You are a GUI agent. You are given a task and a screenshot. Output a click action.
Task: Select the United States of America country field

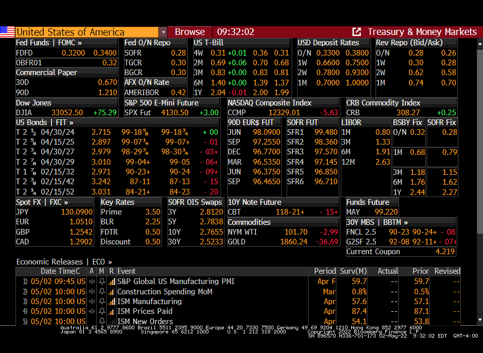(87, 32)
